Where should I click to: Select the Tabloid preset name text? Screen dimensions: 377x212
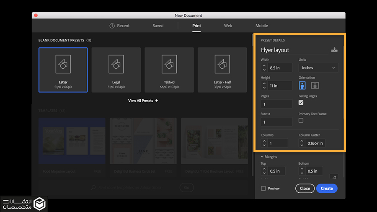169,82
